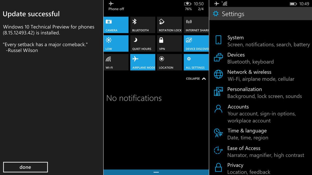Click the build number text line

(x=31, y=33)
